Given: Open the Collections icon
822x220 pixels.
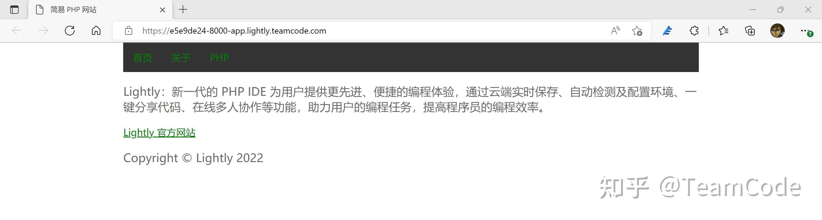Looking at the screenshot, I should 750,31.
